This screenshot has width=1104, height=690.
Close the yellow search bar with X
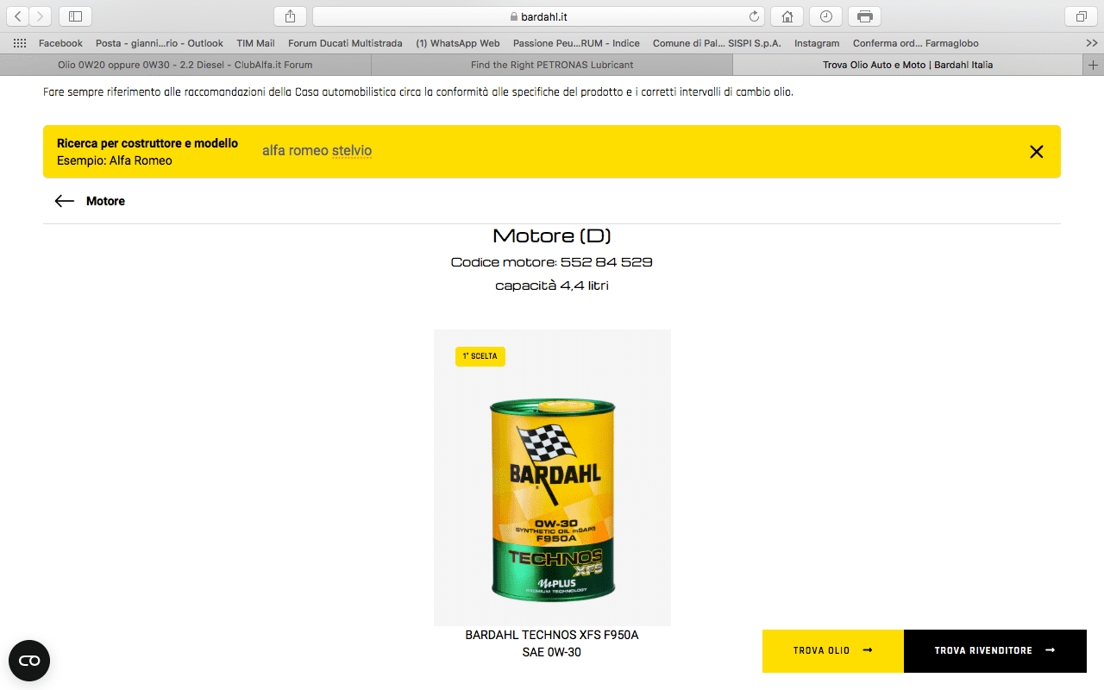[x=1037, y=152]
